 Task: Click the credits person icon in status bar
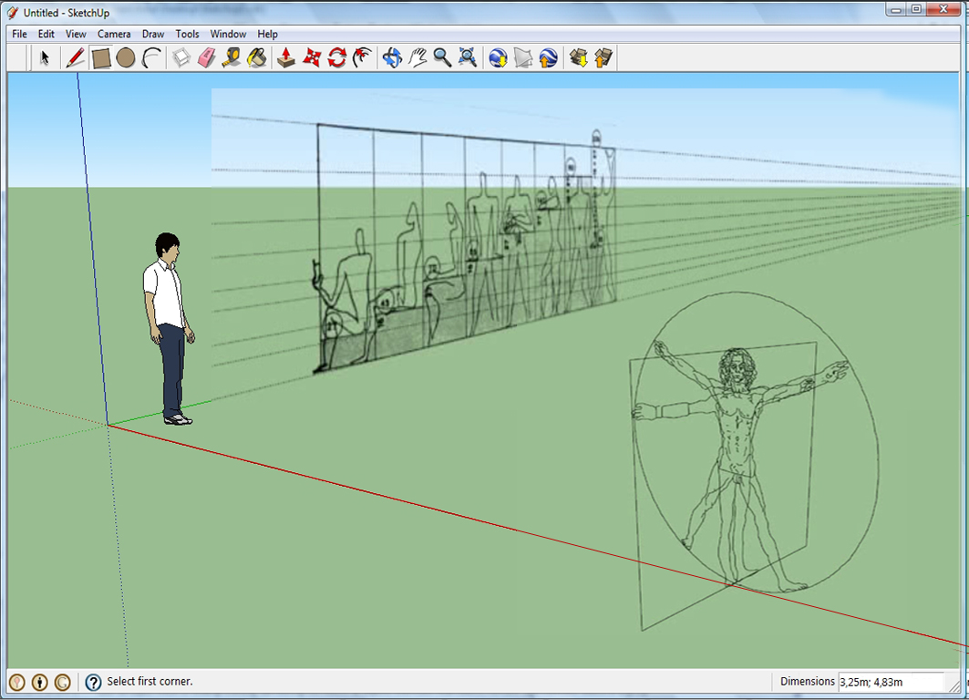point(39,682)
